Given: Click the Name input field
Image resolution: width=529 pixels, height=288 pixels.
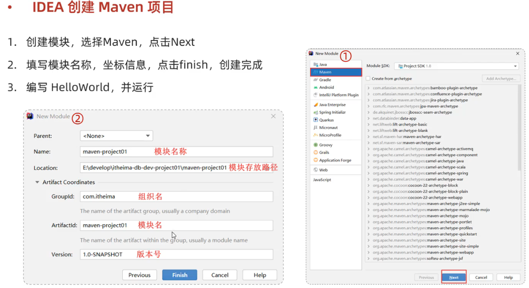Looking at the screenshot, I should (177, 152).
